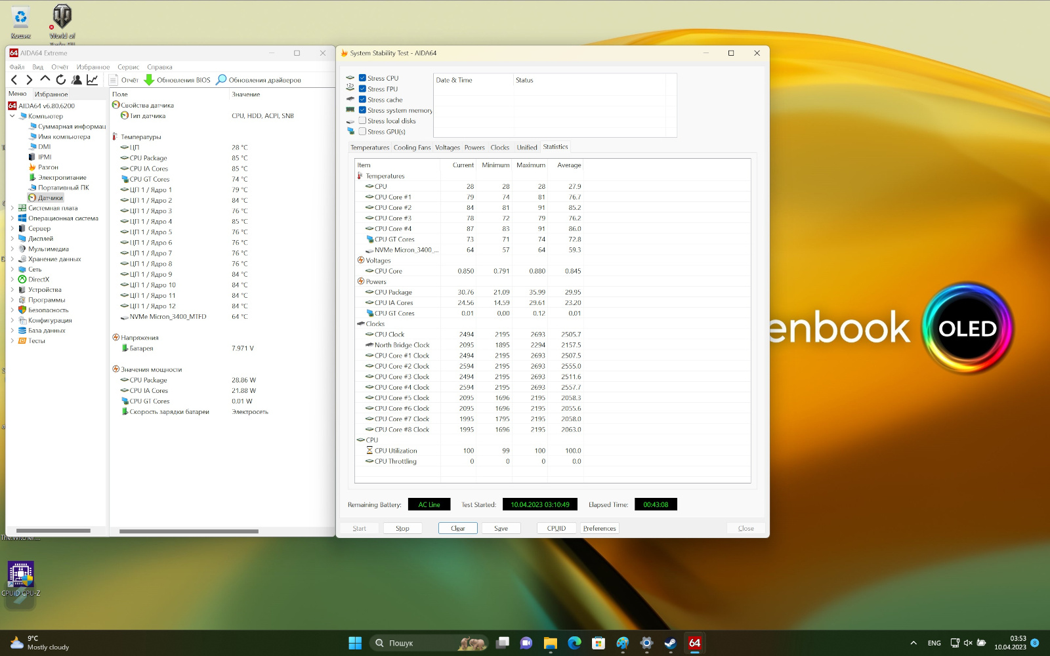Toggle the Stress system memory checkbox
1050x656 pixels.
click(x=362, y=110)
